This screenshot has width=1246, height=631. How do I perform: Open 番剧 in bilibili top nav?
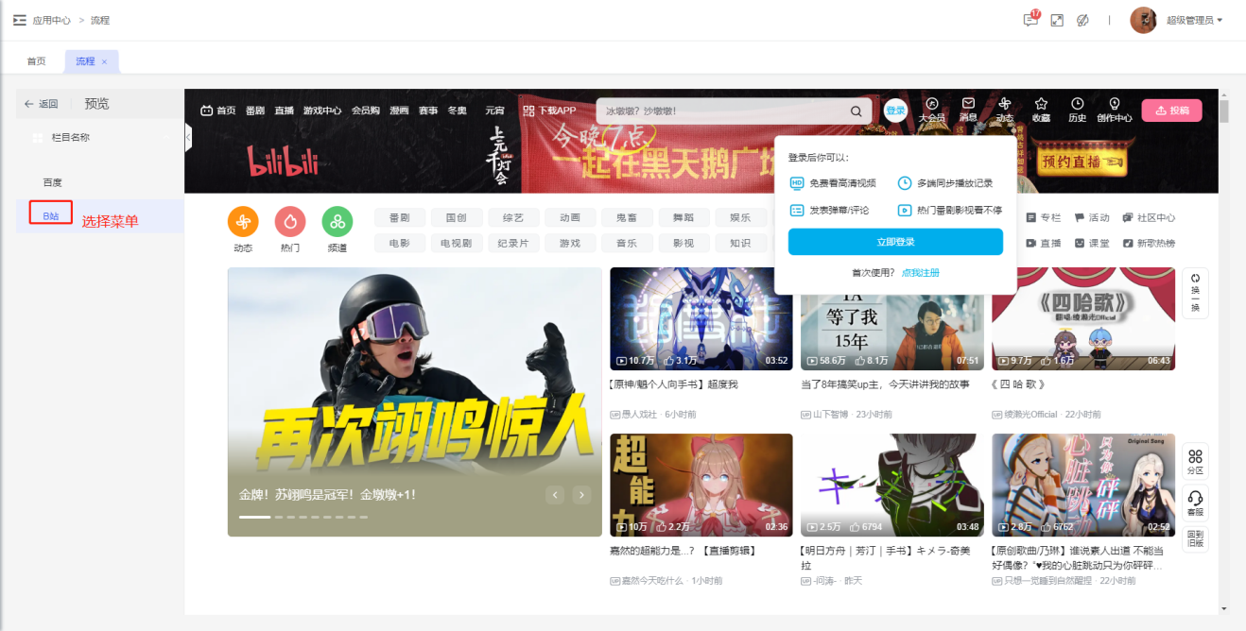[x=255, y=111]
